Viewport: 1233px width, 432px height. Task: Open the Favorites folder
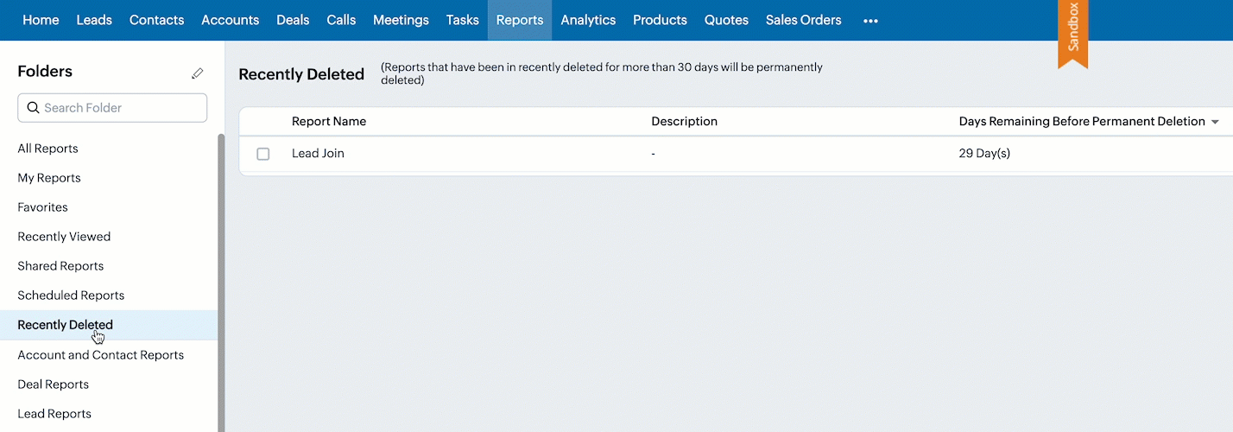pyautogui.click(x=42, y=207)
